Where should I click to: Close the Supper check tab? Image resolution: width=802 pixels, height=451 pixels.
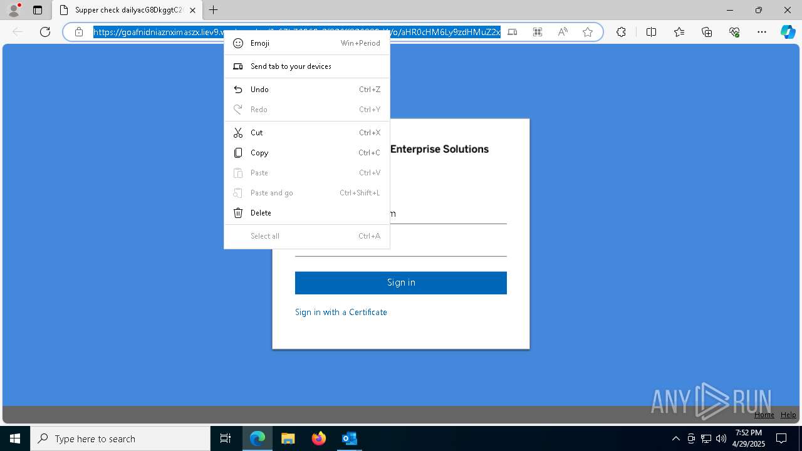[x=192, y=10]
